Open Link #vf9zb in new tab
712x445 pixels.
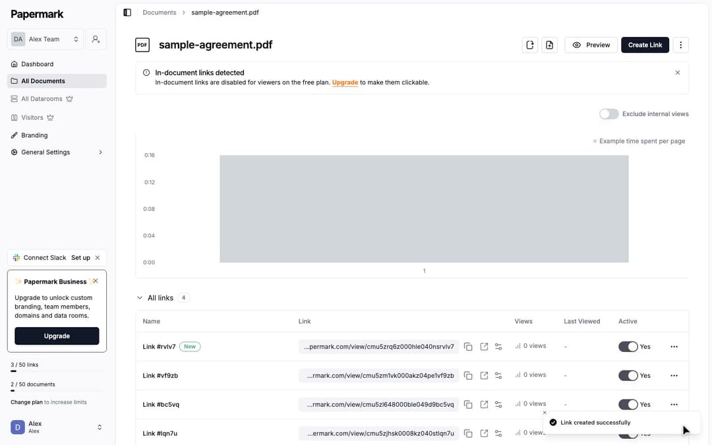[x=484, y=376]
